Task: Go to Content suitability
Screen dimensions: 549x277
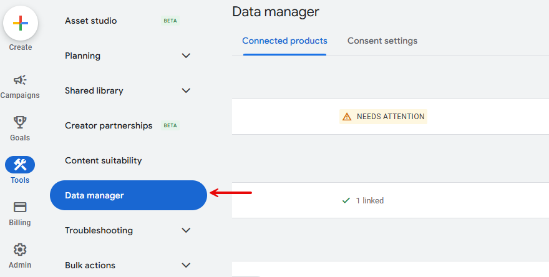Action: tap(104, 160)
